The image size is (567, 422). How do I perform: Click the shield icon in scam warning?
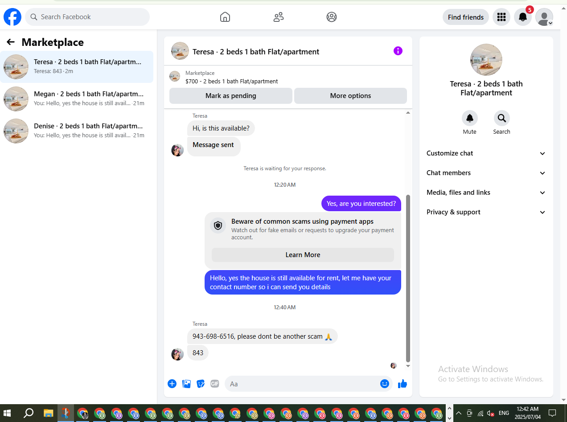pos(218,225)
